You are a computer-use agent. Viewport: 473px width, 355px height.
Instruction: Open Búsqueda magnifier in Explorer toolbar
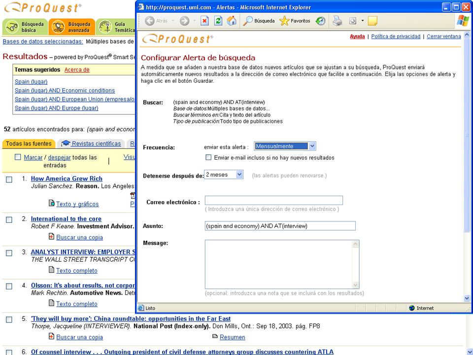point(259,21)
